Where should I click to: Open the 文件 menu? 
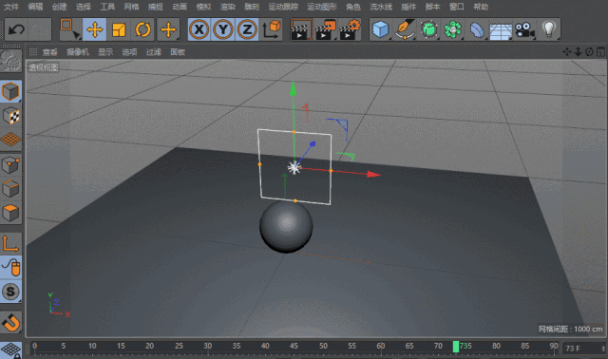coord(10,7)
